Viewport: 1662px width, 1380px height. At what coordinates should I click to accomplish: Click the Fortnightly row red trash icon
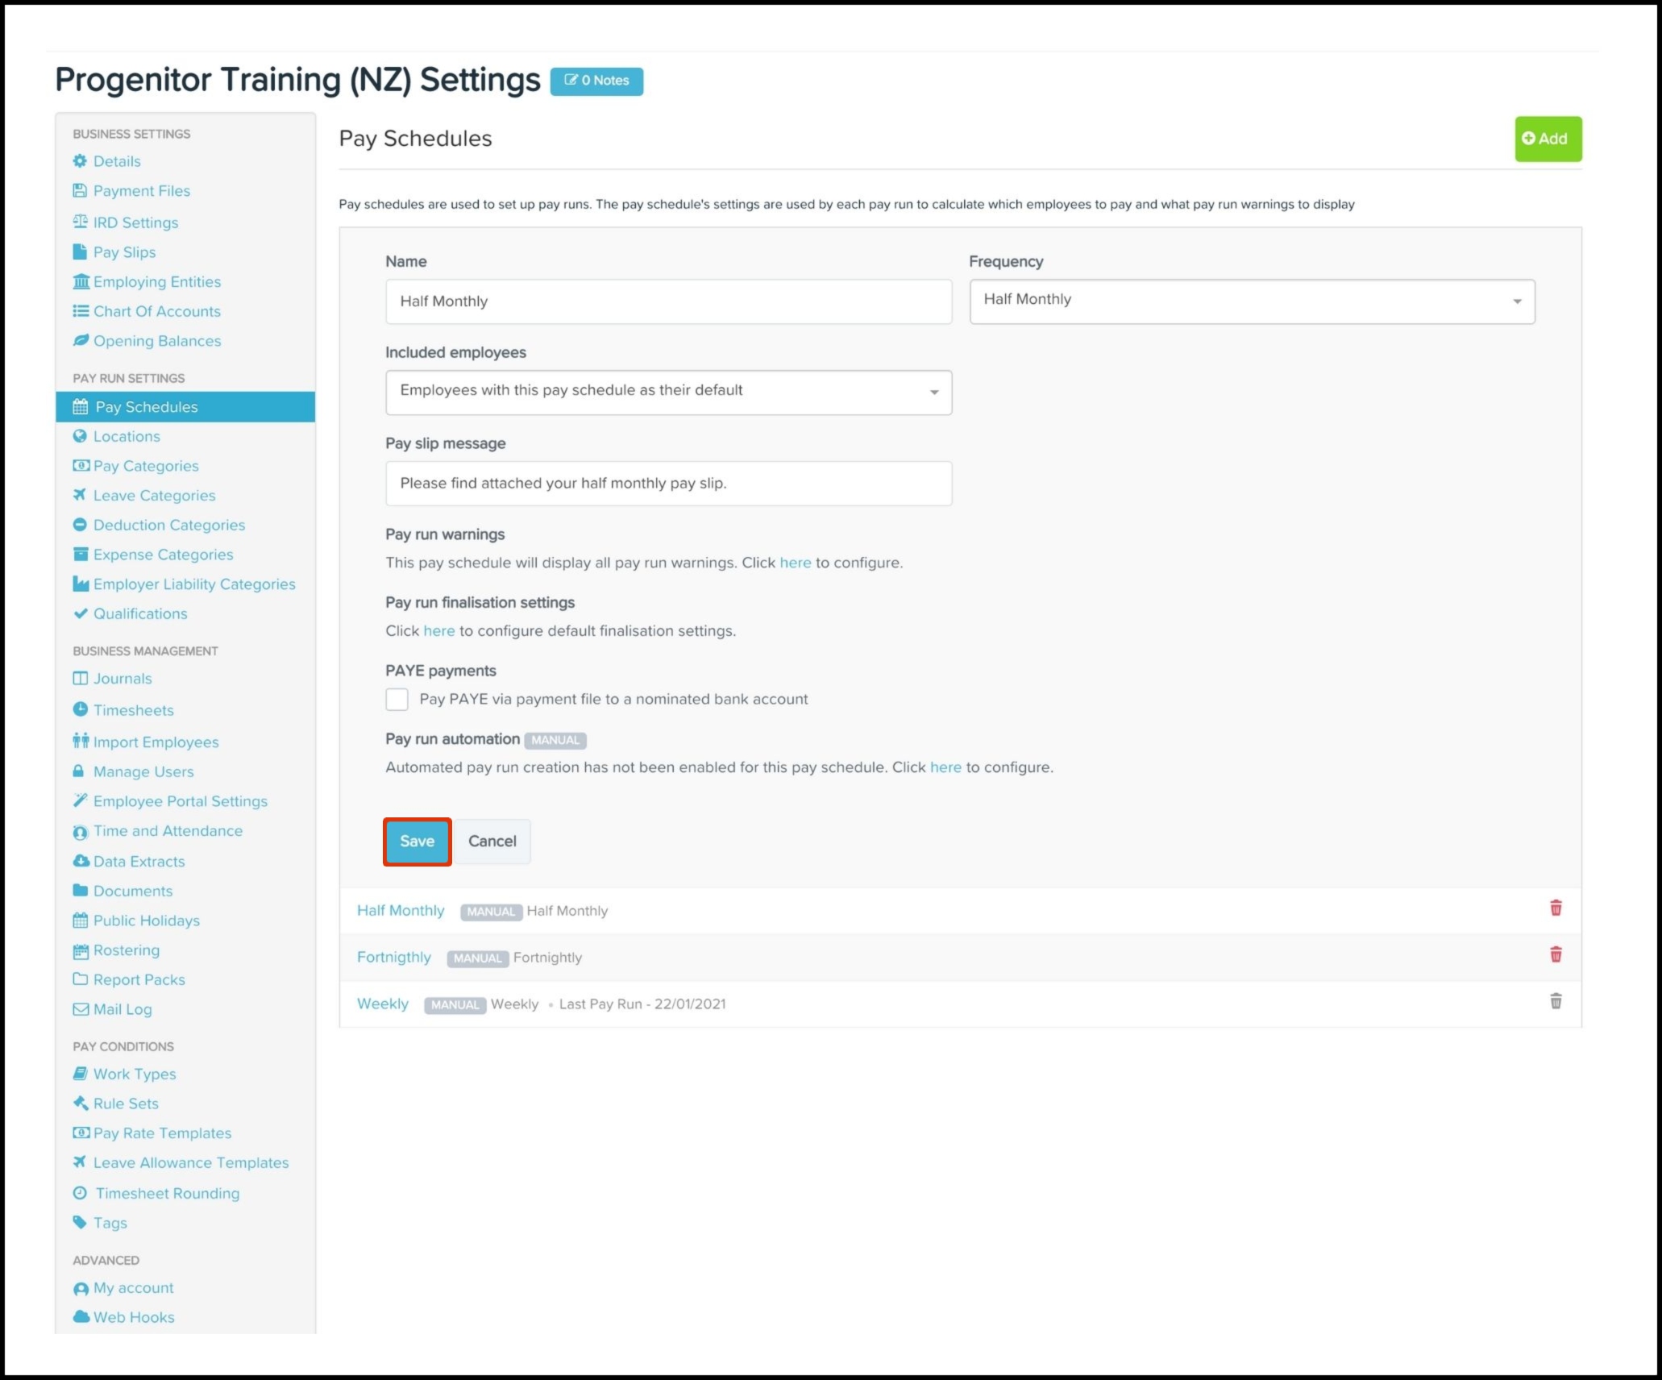(1556, 955)
